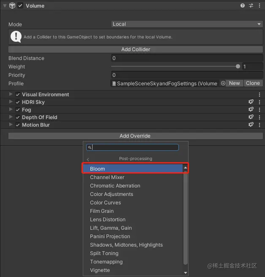Expand the Depth Of Field foldout

tap(11, 117)
